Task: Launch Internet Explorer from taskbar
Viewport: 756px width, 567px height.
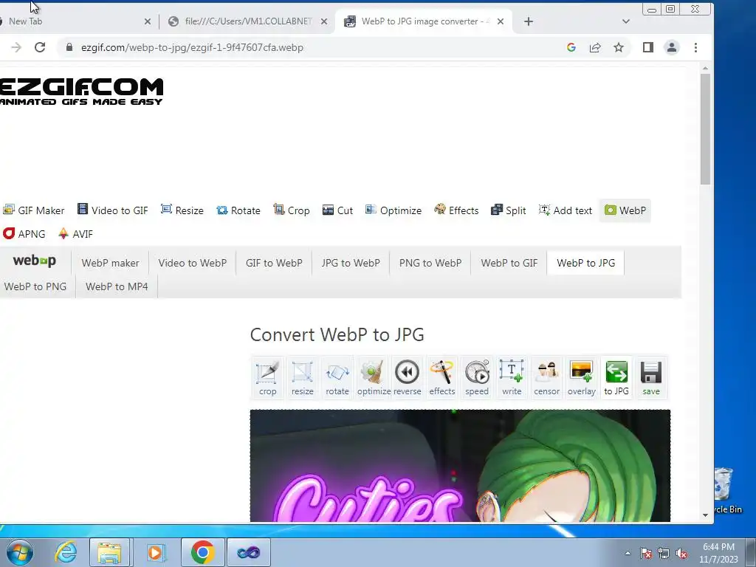Action: click(x=66, y=552)
